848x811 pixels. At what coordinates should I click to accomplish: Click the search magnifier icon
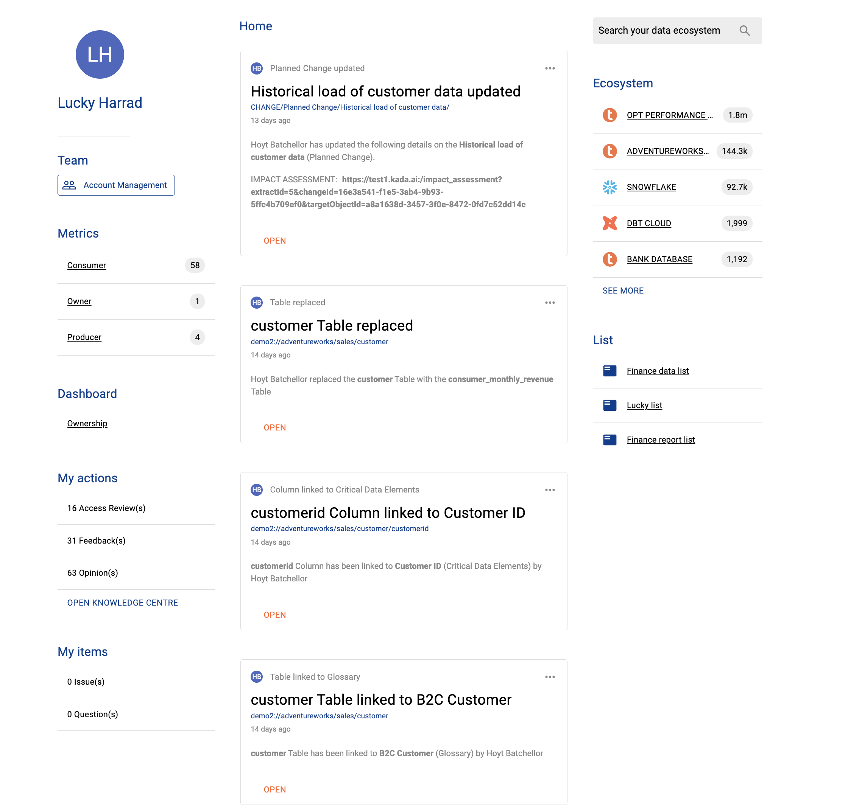(x=744, y=31)
